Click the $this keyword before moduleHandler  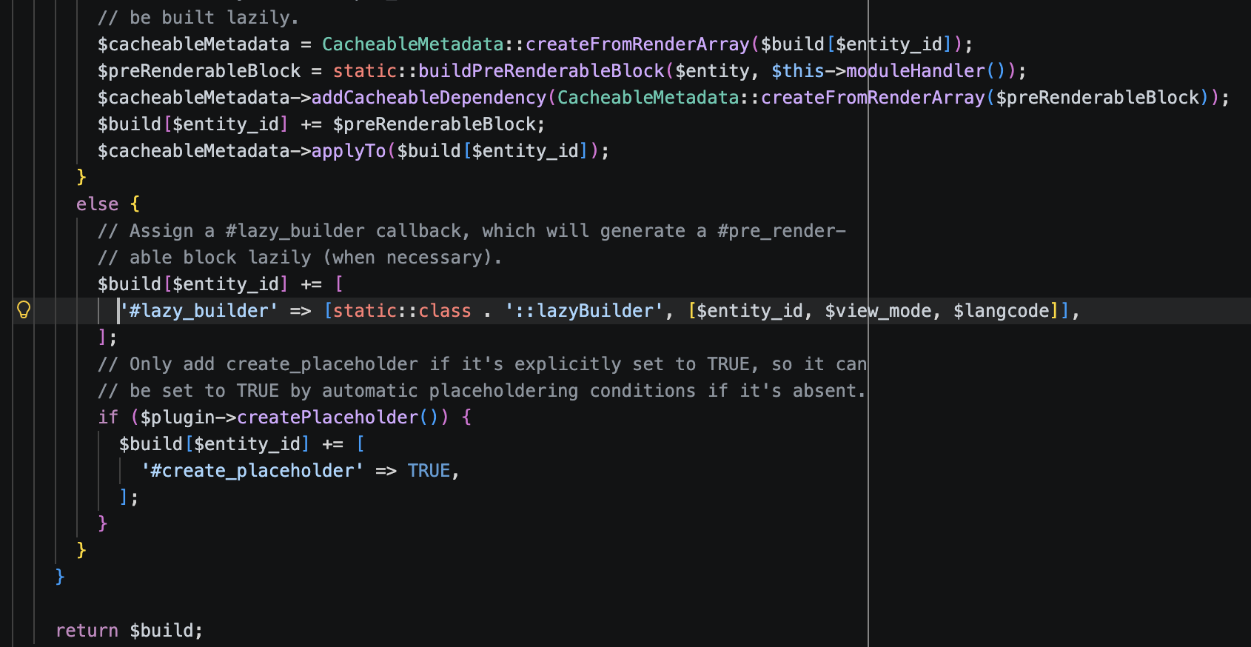797,71
